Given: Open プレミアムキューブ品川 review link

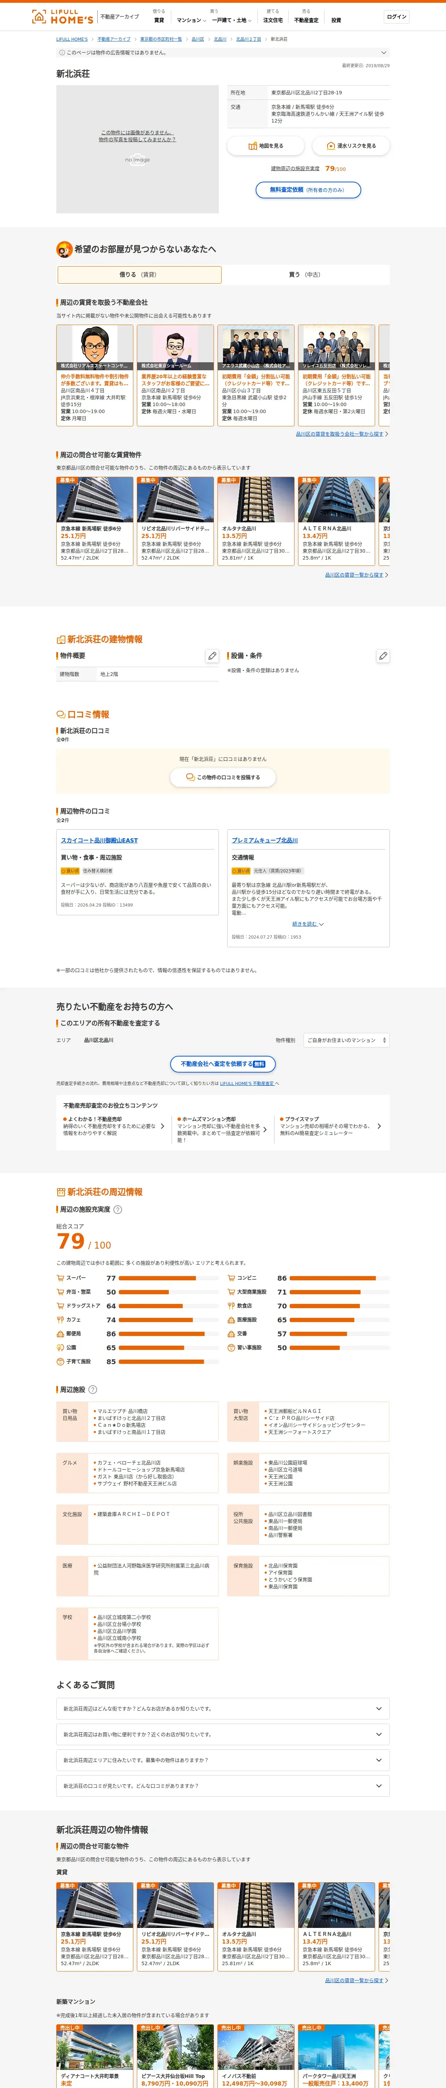Looking at the screenshot, I should [x=265, y=840].
